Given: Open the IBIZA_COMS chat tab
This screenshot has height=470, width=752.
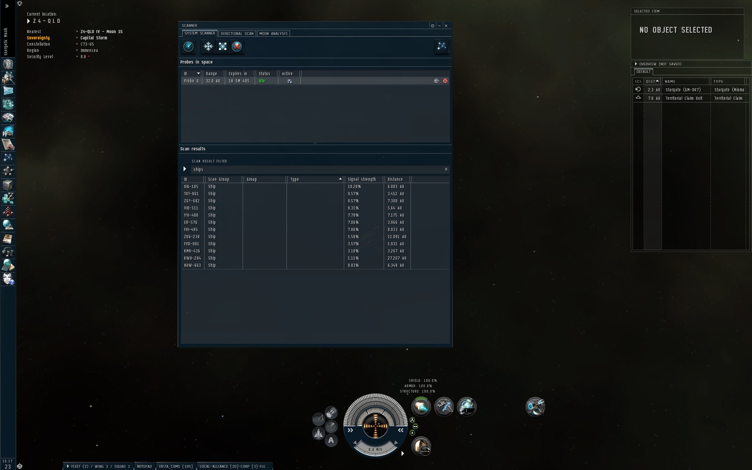Looking at the screenshot, I should (176, 466).
